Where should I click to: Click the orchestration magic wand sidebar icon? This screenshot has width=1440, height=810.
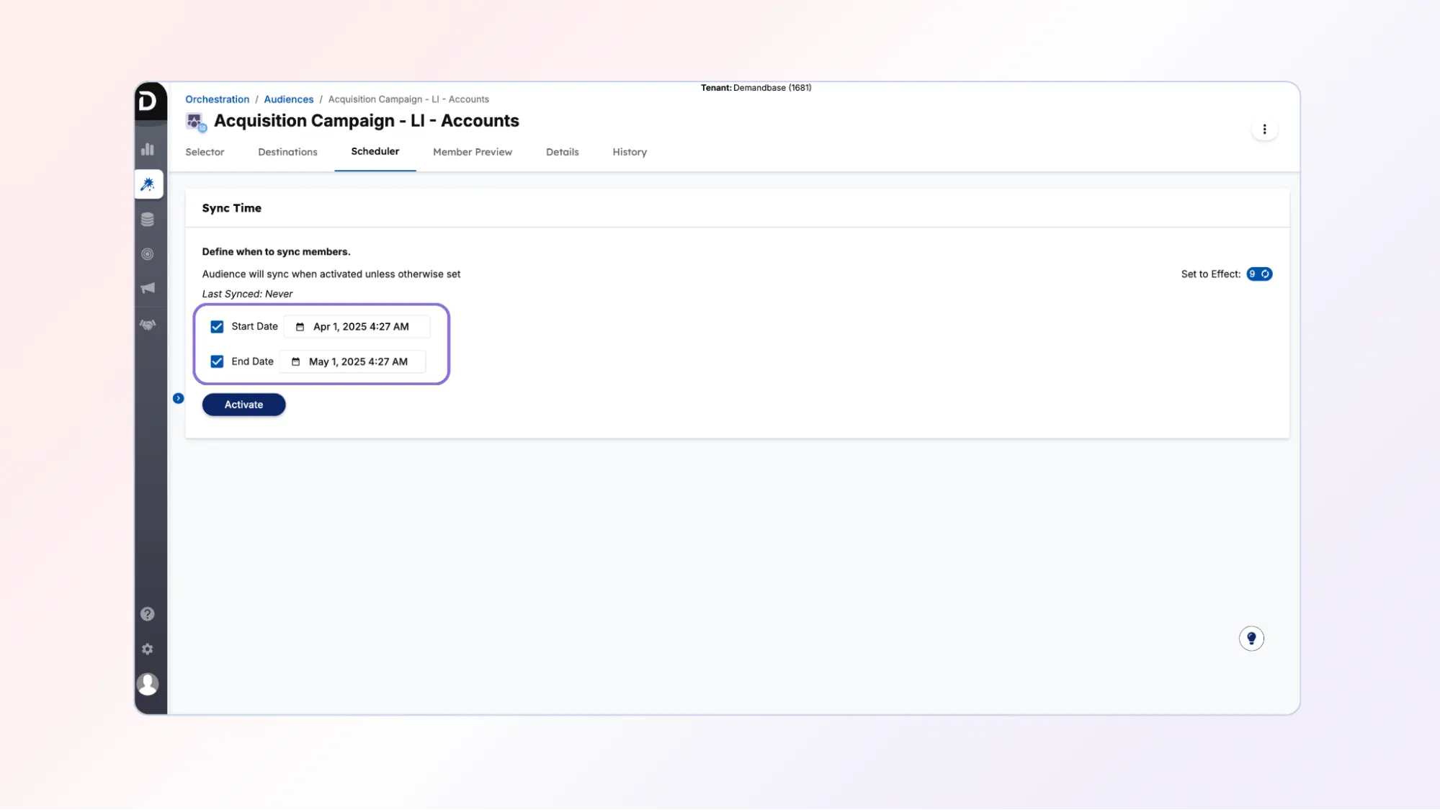(x=148, y=184)
